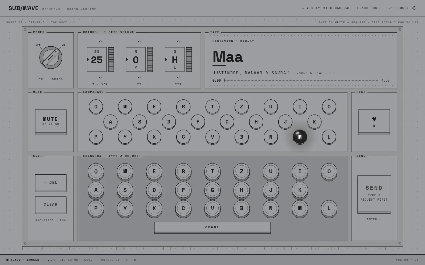Tap keyboard key K
This screenshot has width=425, height=265.
300,191
